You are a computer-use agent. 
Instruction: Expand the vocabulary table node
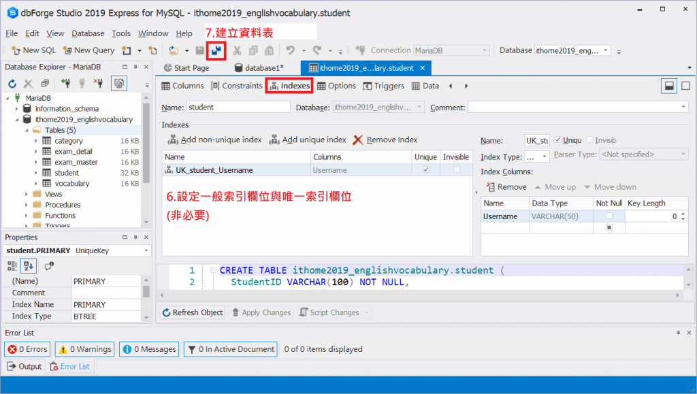pos(36,184)
